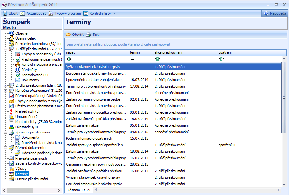Select Dokumenty under Zpráva z přezkoumání
The image size is (289, 195).
30,137
